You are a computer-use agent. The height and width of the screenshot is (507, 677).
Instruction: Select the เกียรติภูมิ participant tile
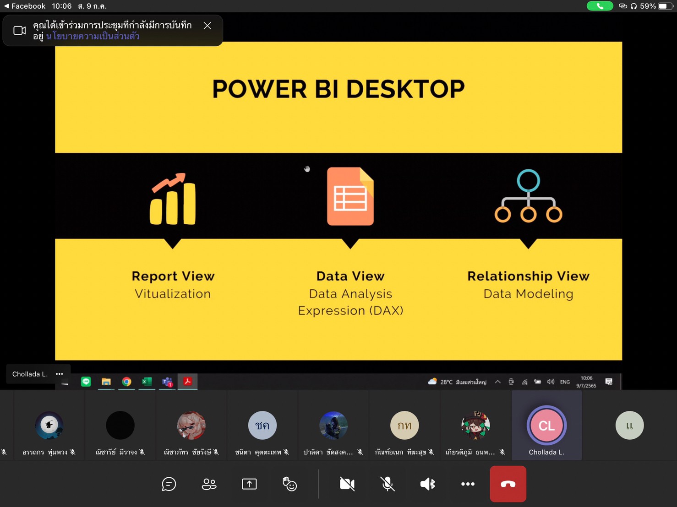(x=475, y=426)
